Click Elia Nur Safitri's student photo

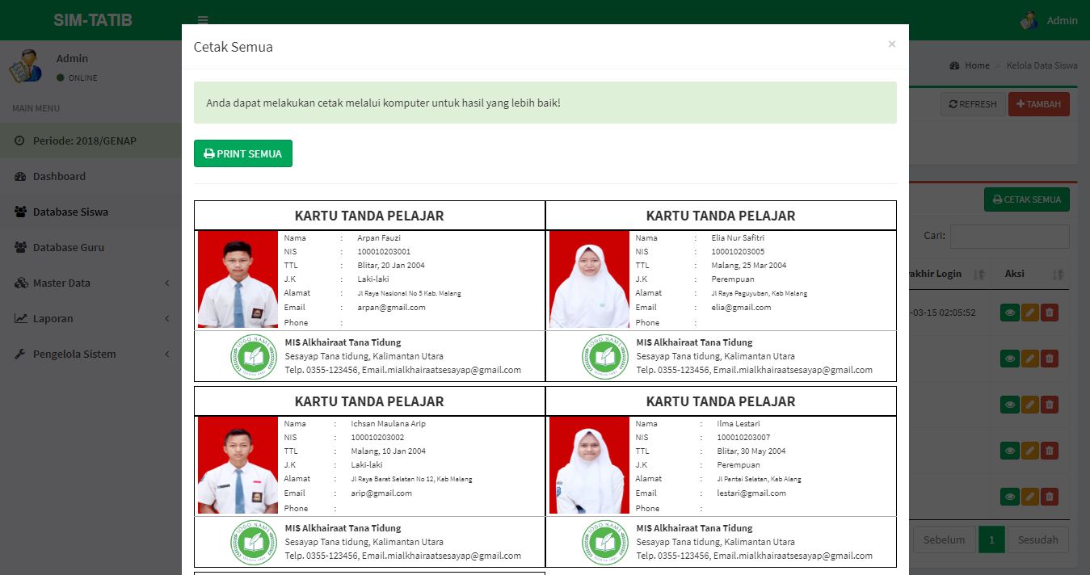point(589,279)
